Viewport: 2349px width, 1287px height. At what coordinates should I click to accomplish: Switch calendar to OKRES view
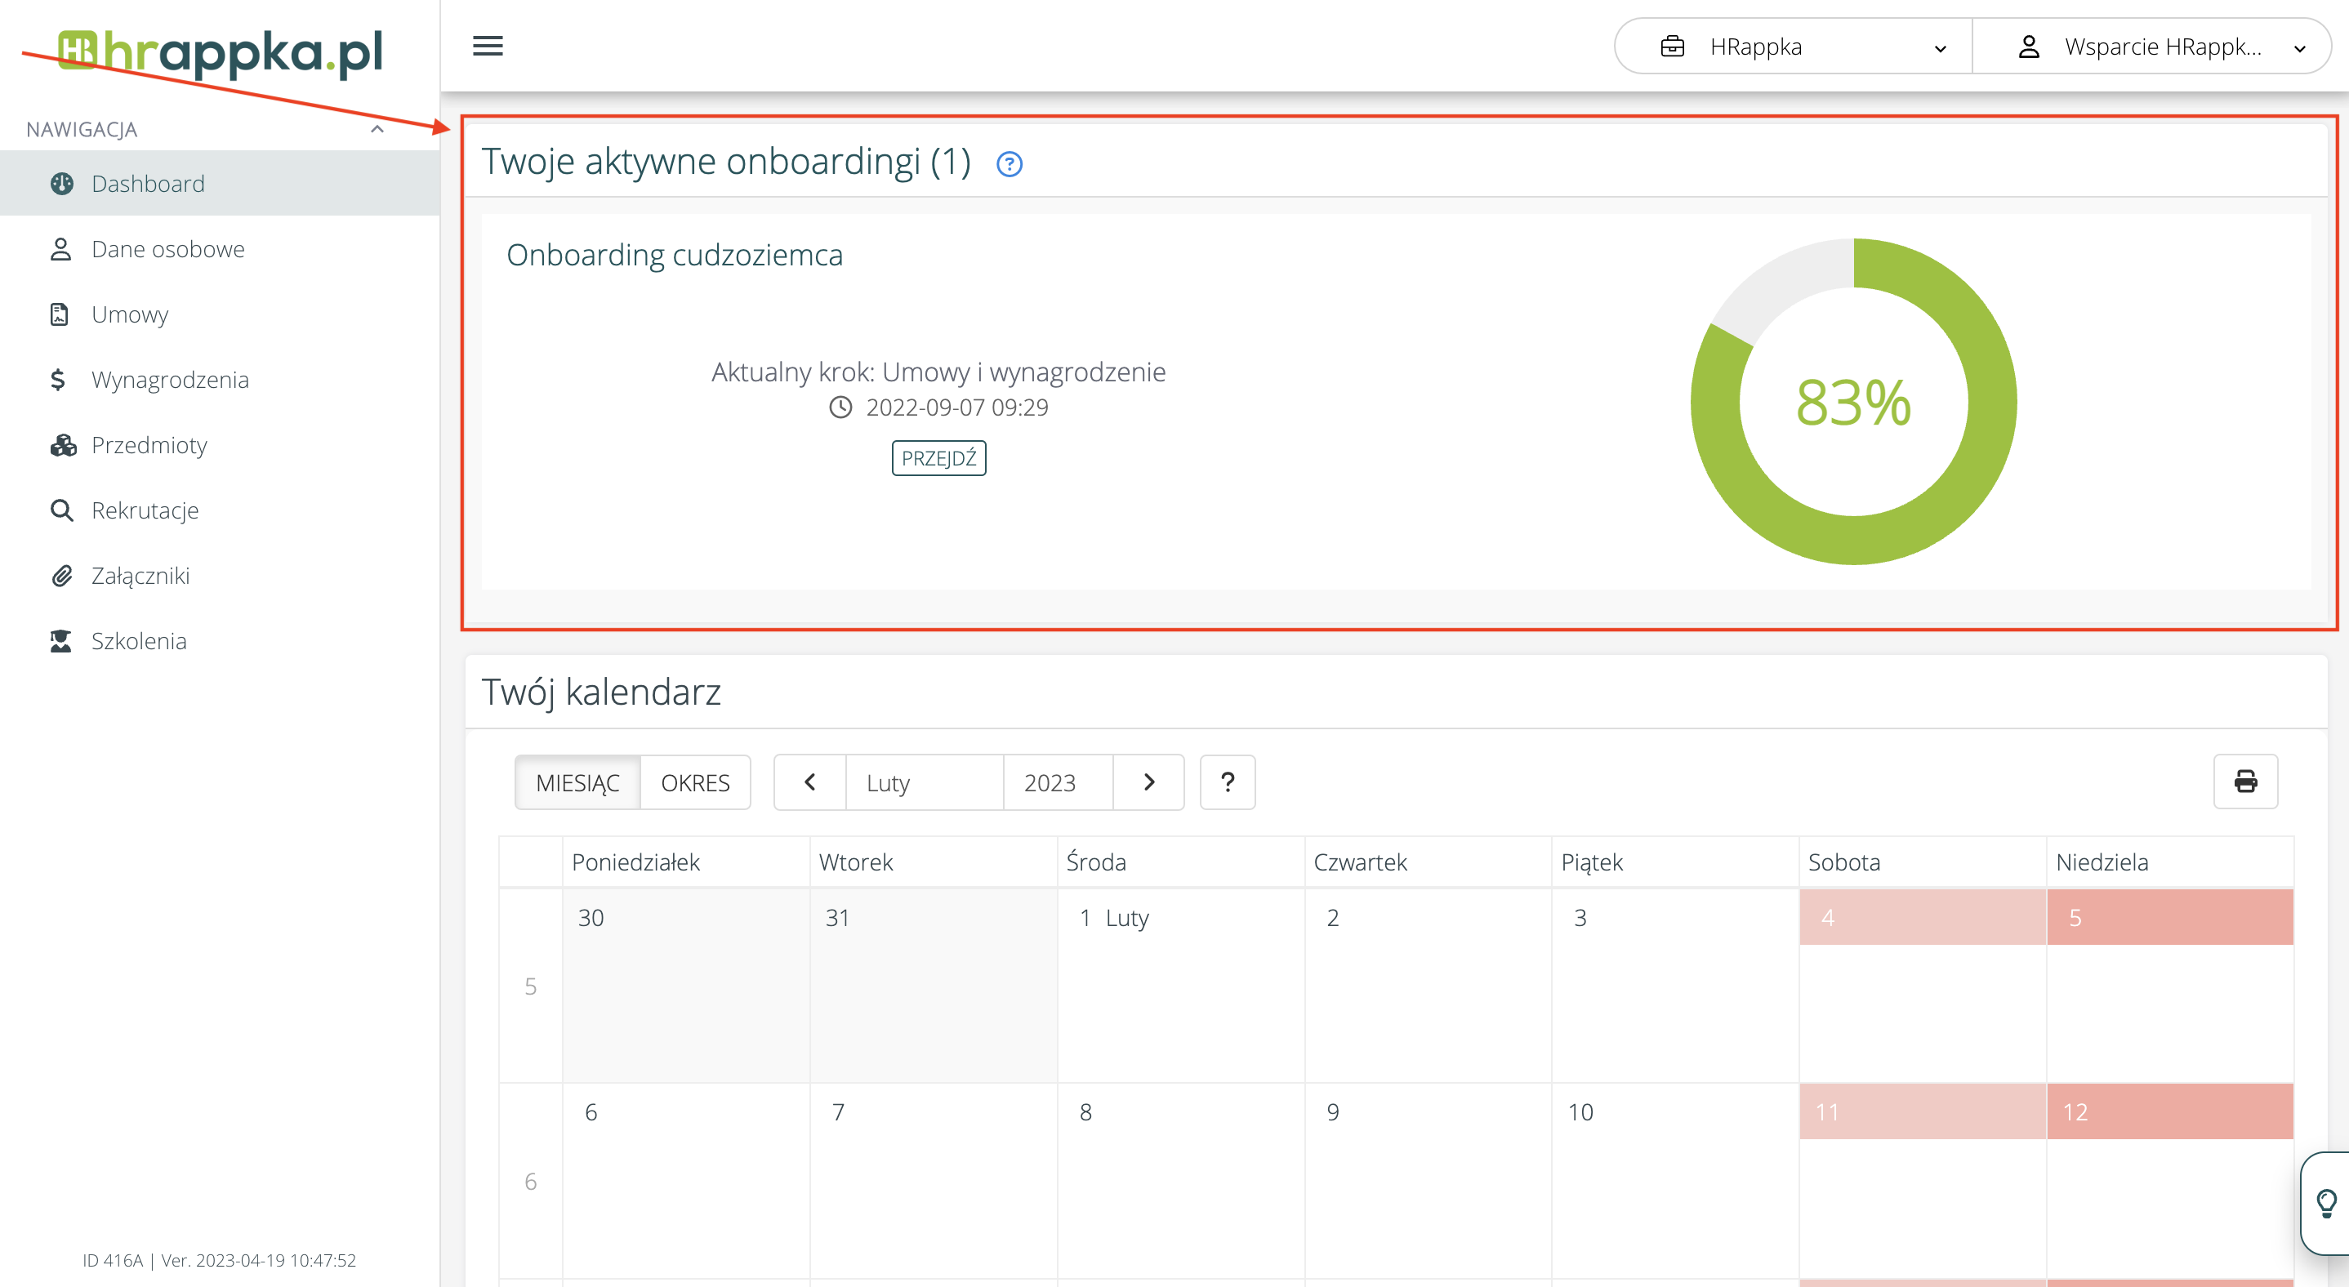click(695, 782)
